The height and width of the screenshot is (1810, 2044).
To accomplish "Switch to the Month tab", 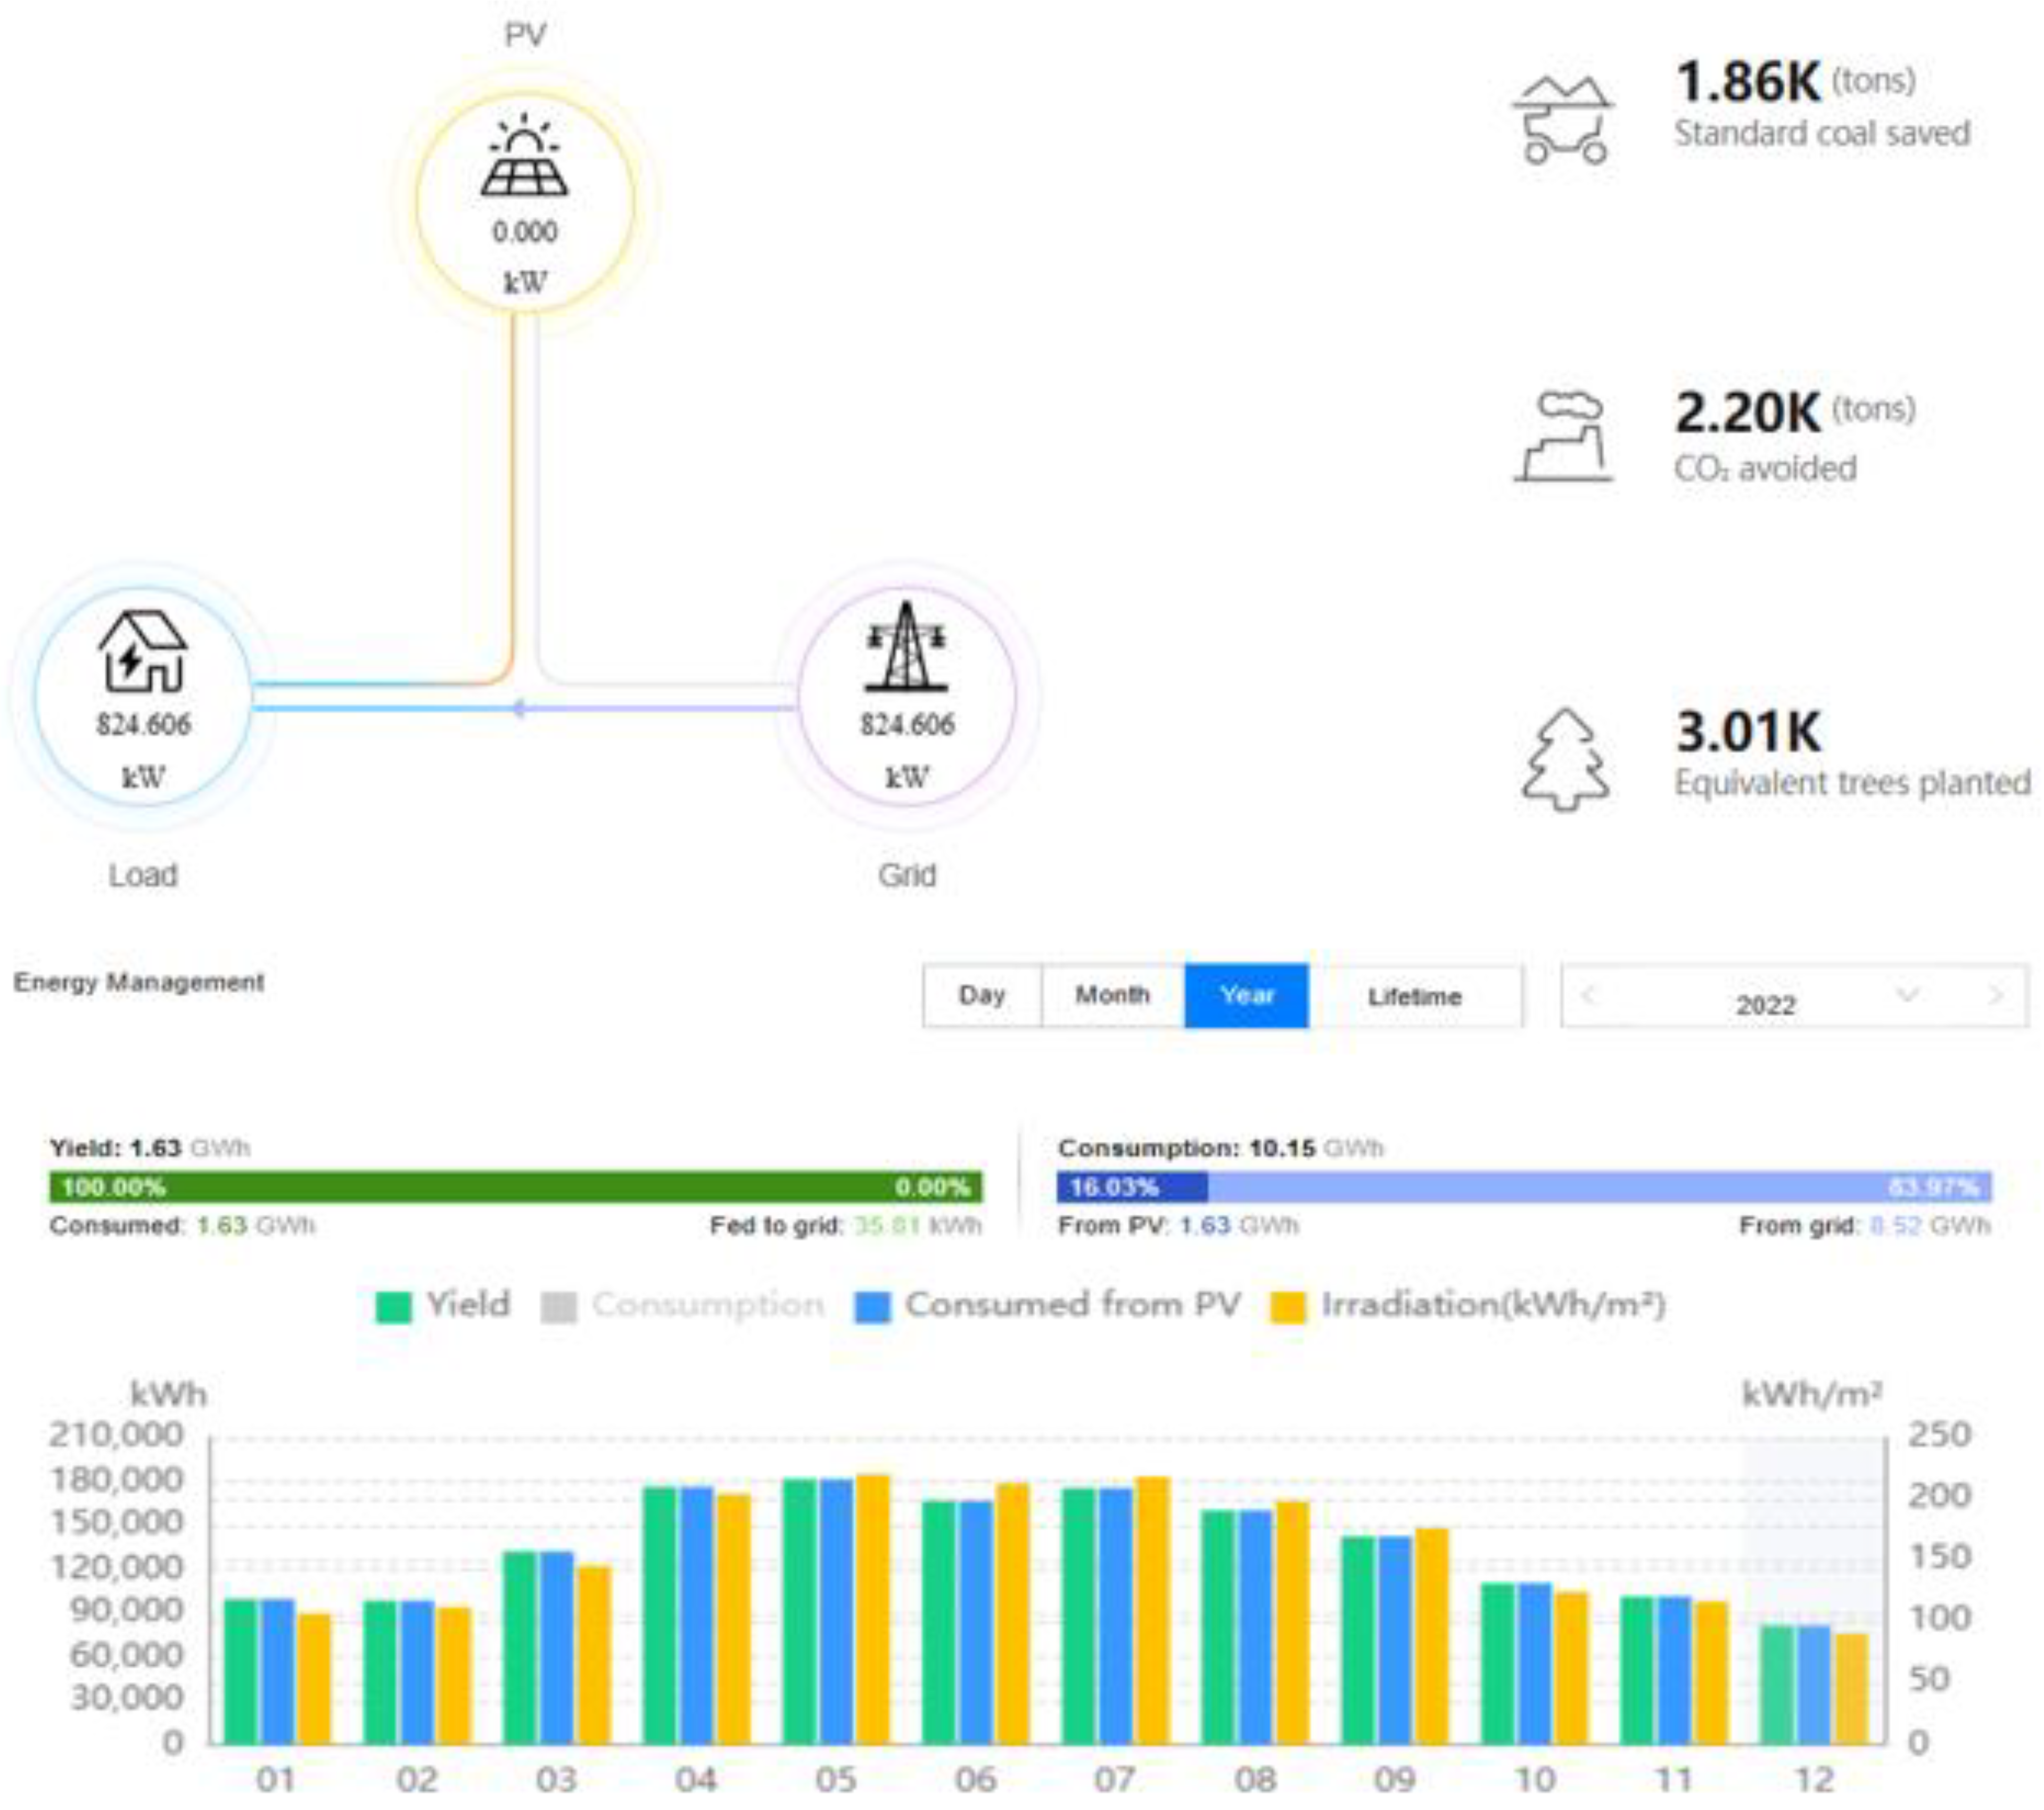I will click(1112, 996).
